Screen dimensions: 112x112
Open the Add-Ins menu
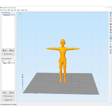tap(18, 10)
